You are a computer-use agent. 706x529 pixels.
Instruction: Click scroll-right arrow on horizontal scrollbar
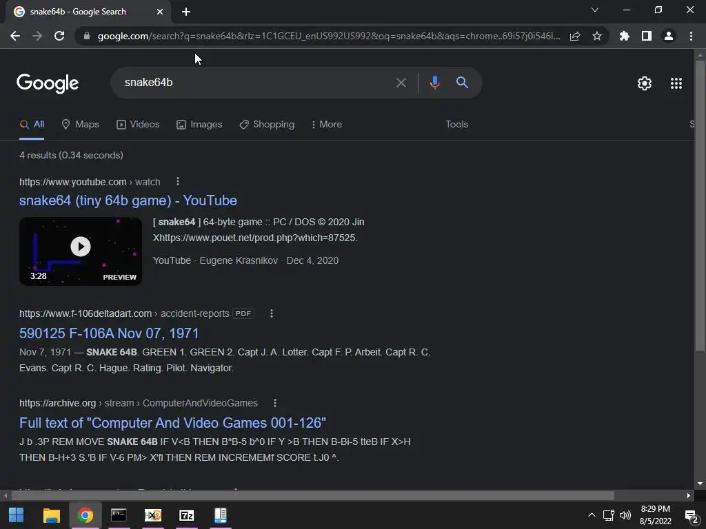click(x=689, y=496)
